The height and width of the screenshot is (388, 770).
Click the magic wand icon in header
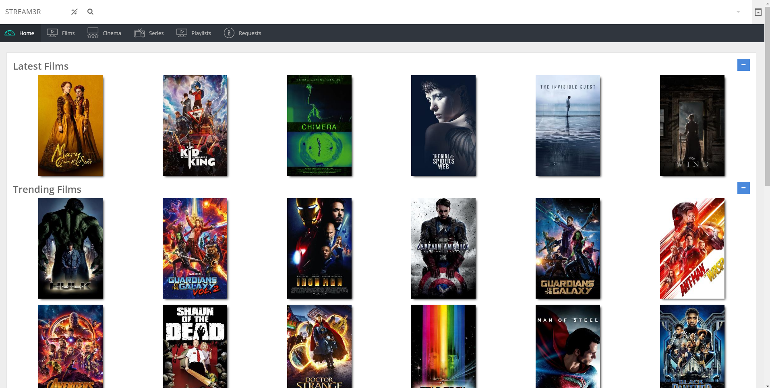coord(75,12)
